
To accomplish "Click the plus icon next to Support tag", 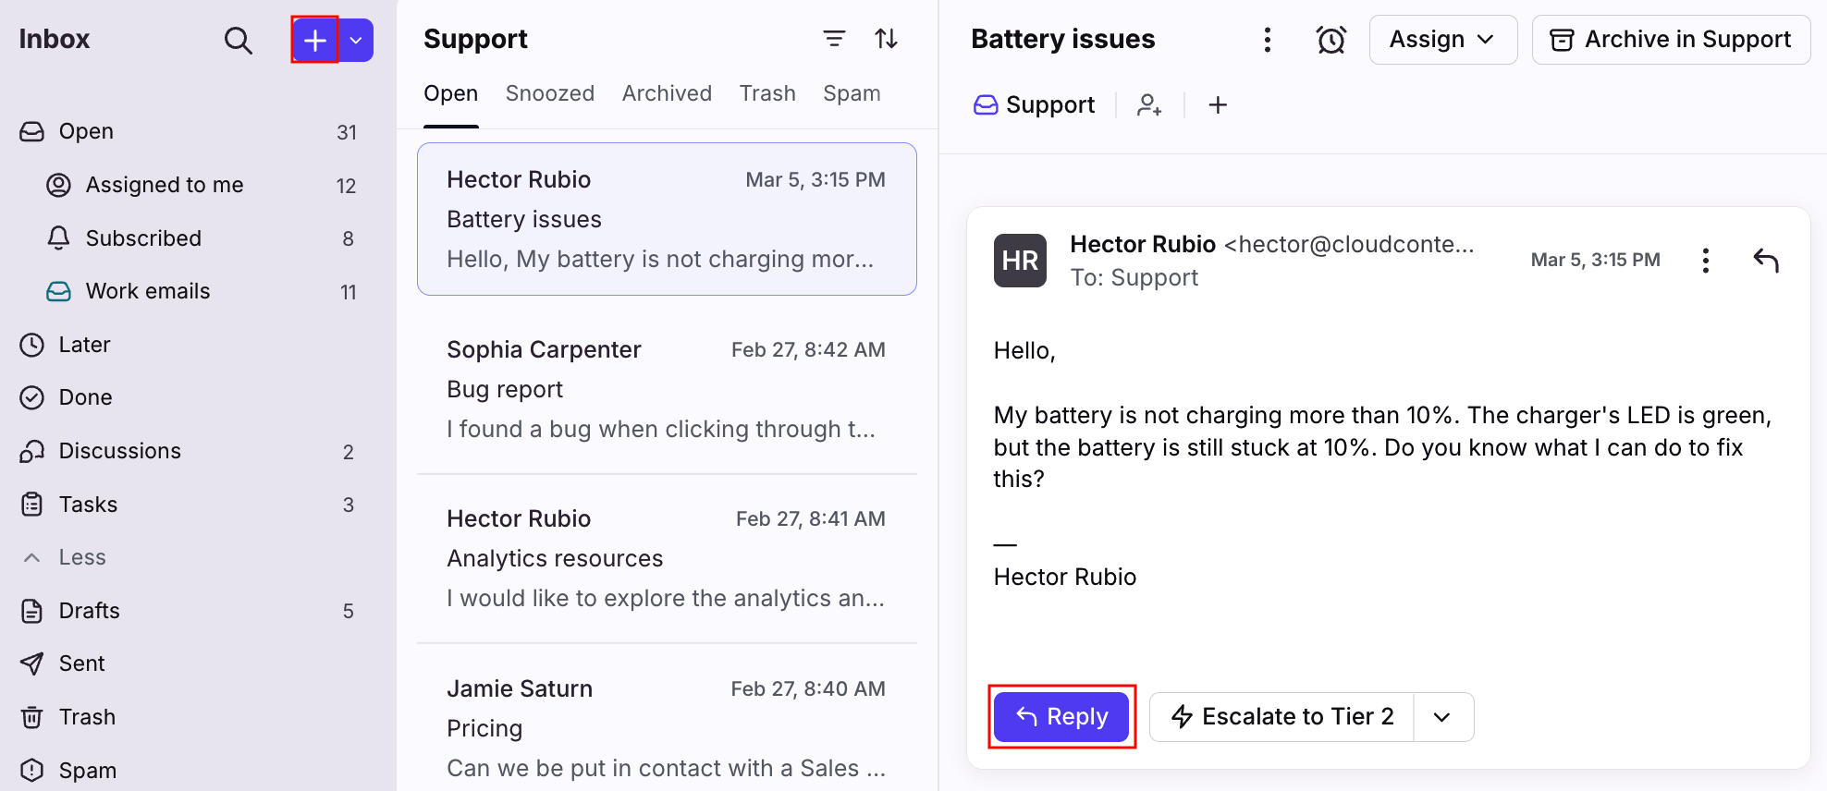I will point(1218,105).
